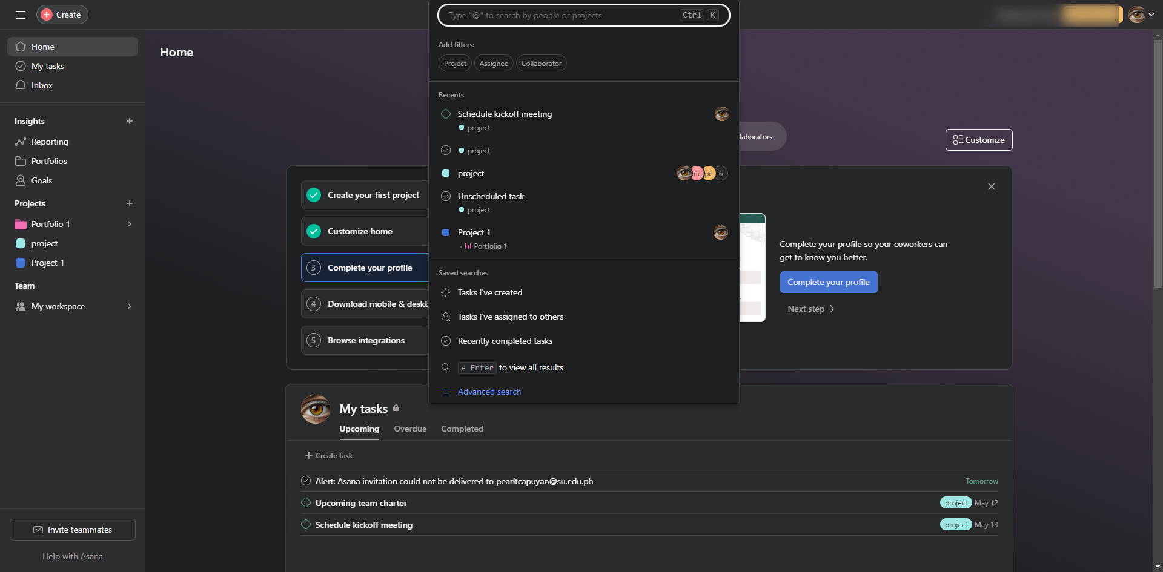Select step 3 'Complete your profile'
Image resolution: width=1163 pixels, height=572 pixels.
pos(365,268)
